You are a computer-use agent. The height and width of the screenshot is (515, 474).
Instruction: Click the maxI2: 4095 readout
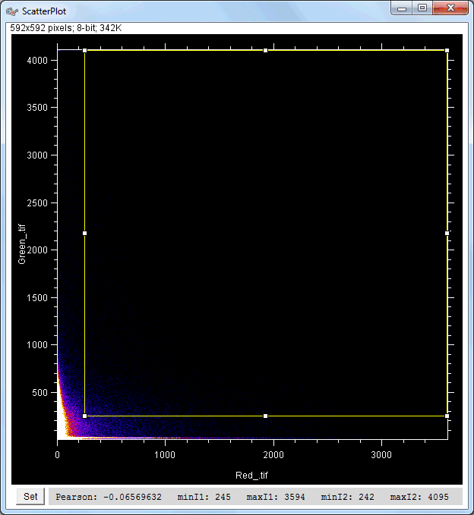click(418, 498)
